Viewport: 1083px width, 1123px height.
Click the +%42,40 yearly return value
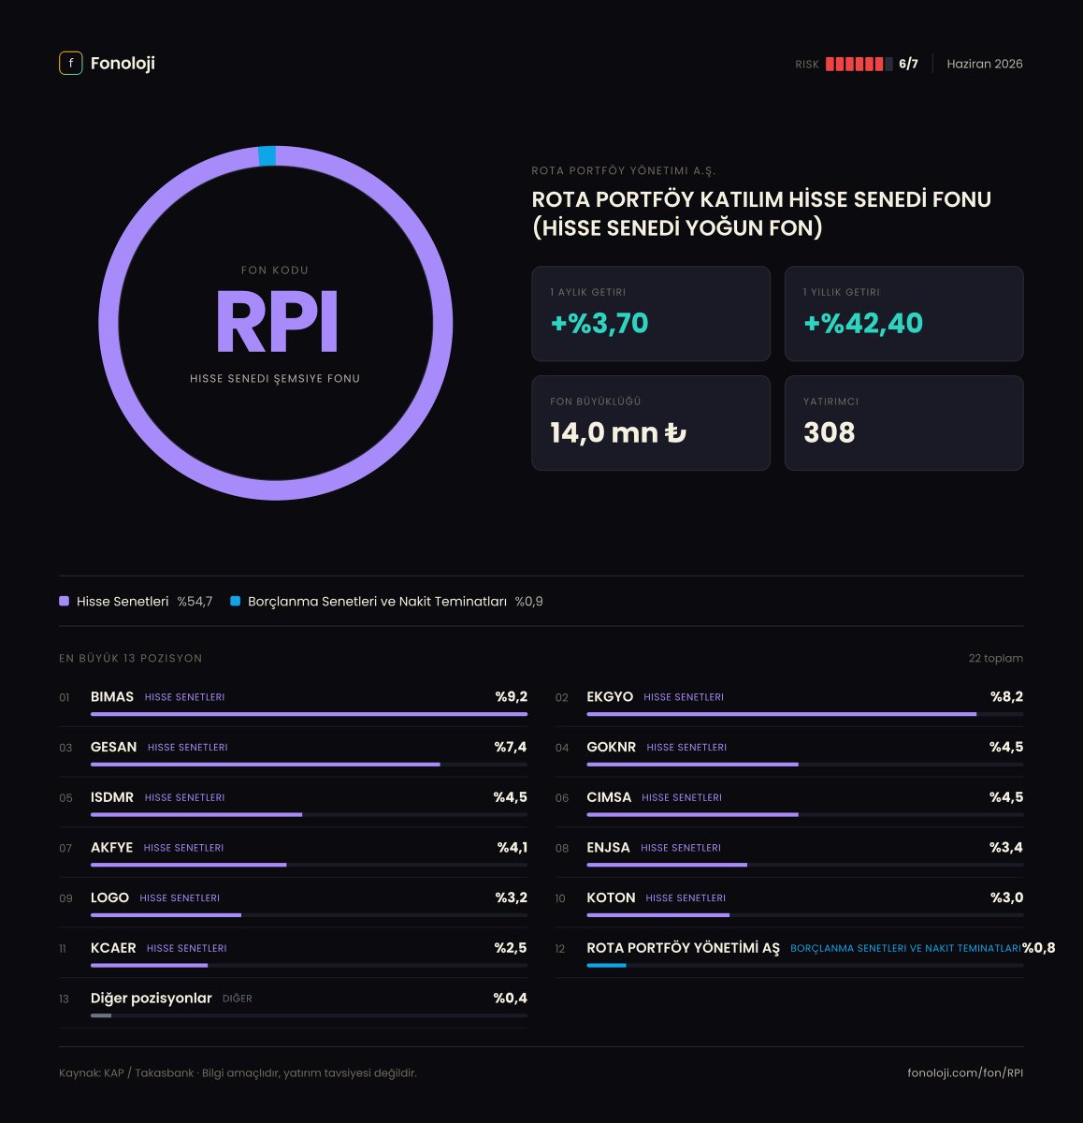coord(863,323)
